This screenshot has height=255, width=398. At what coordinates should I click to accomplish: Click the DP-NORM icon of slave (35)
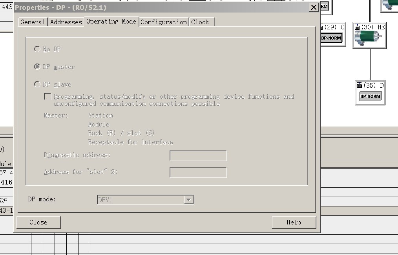(x=370, y=96)
